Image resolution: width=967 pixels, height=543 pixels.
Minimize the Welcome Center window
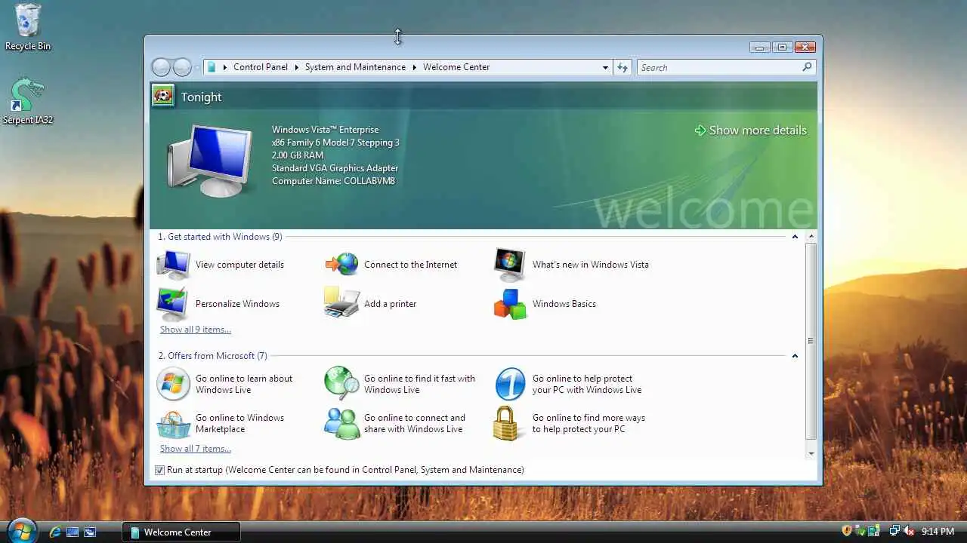[760, 47]
